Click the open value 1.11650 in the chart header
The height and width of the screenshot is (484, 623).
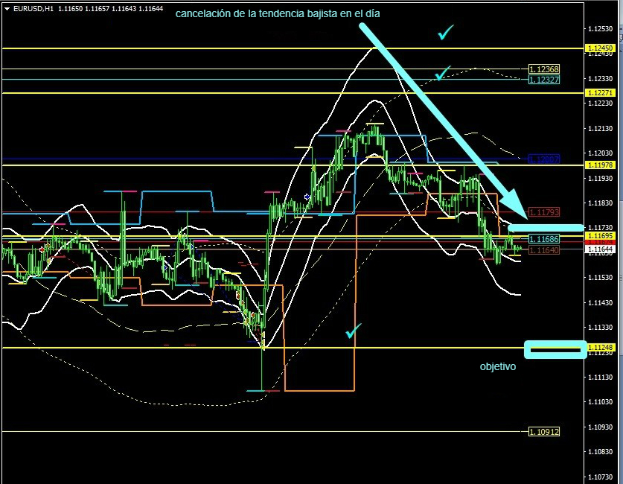point(70,9)
